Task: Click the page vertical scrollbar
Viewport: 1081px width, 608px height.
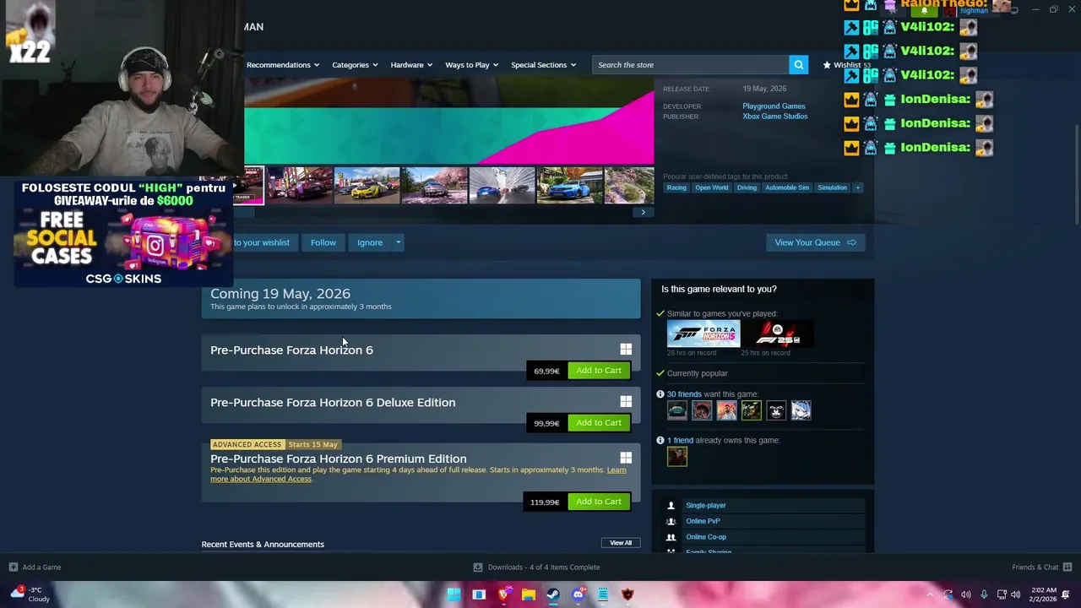Action: (1076, 173)
